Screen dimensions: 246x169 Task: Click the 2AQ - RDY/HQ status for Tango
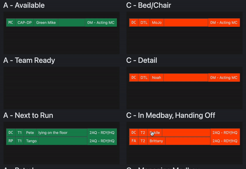[x=102, y=141]
